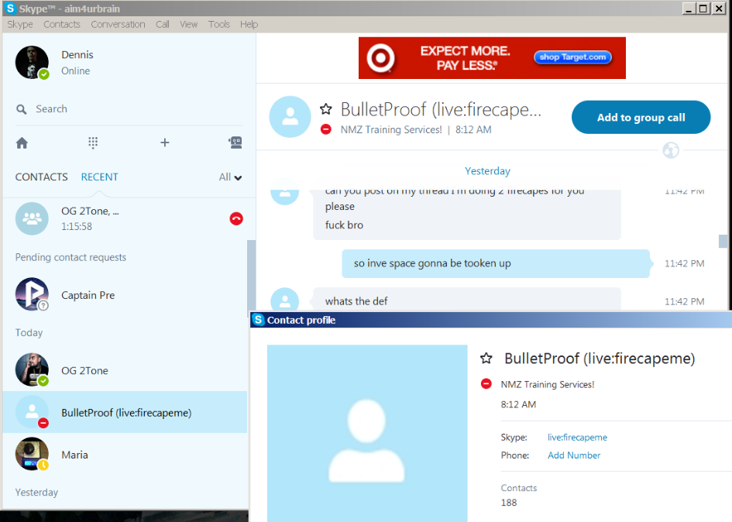Switch to the RECENT tab
Viewport: 732px width, 522px height.
(x=99, y=177)
